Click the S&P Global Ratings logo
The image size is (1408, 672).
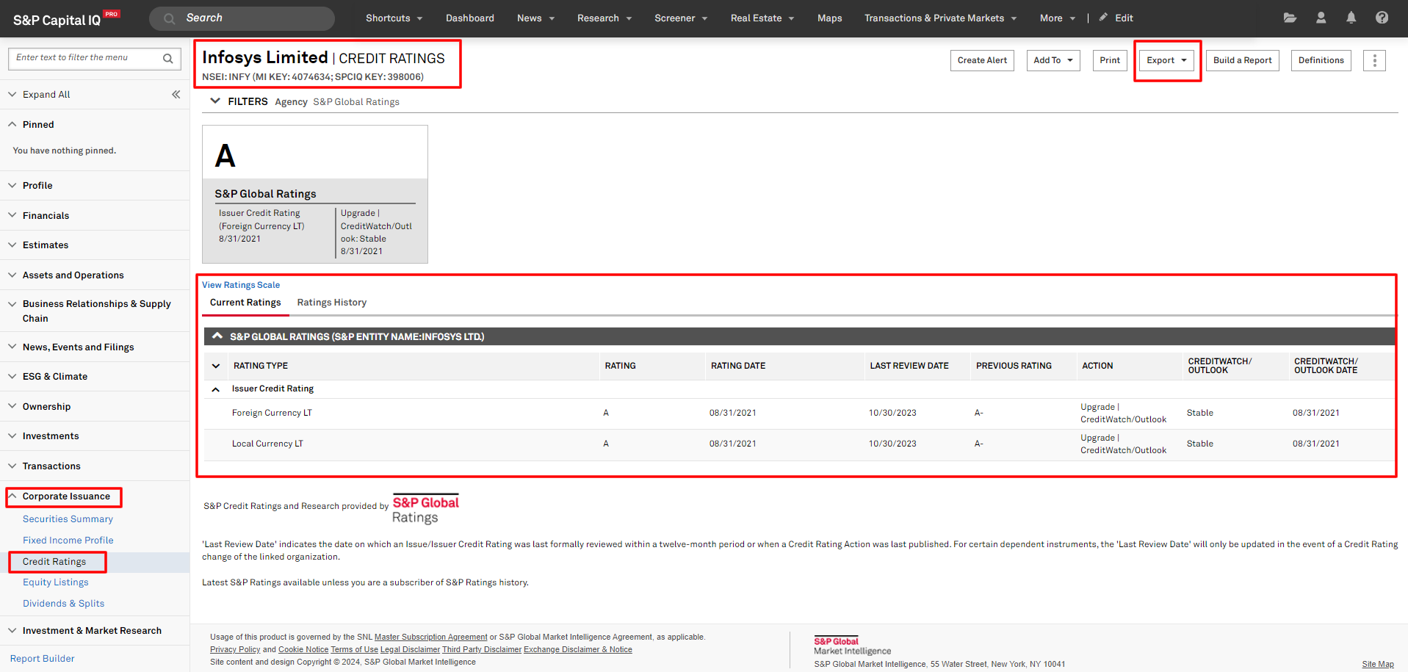click(425, 509)
